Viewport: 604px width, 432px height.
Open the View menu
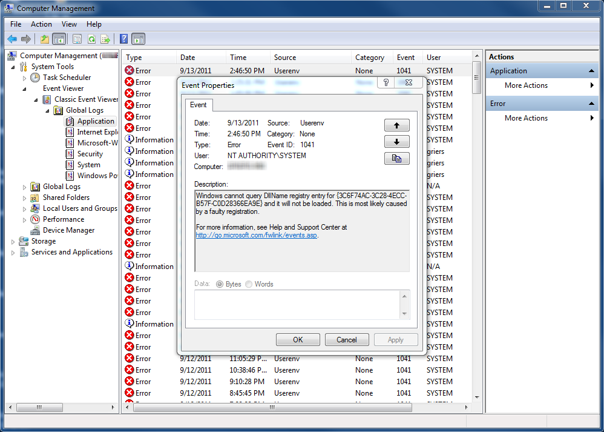pyautogui.click(x=69, y=24)
